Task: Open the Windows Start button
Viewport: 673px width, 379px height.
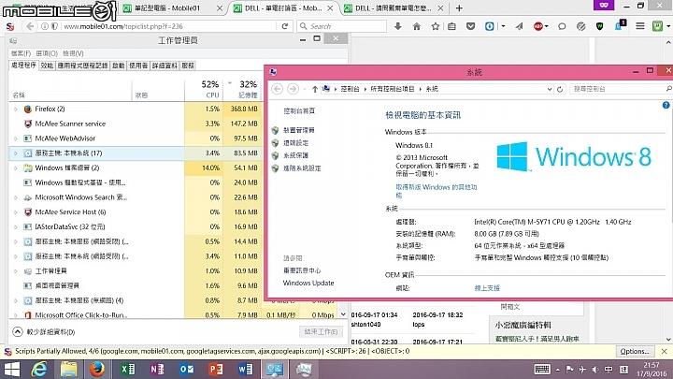Action: click(x=11, y=369)
